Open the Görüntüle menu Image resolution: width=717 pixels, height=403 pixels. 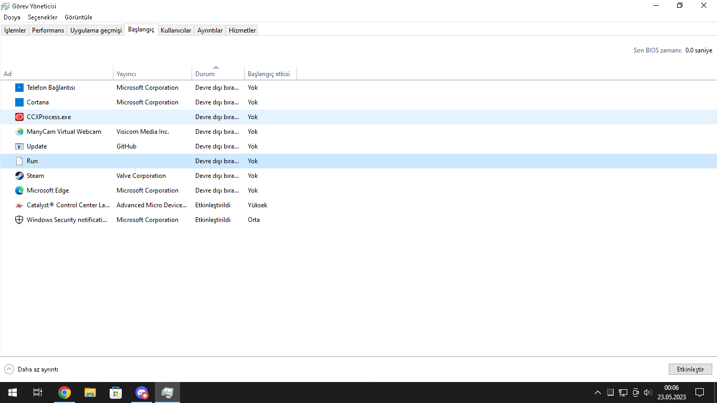78,17
